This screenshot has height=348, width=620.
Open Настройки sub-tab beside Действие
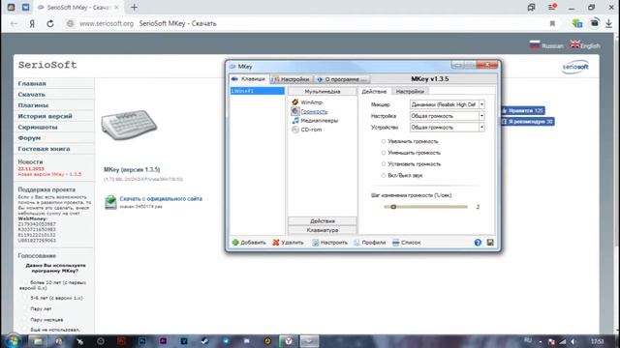(410, 91)
